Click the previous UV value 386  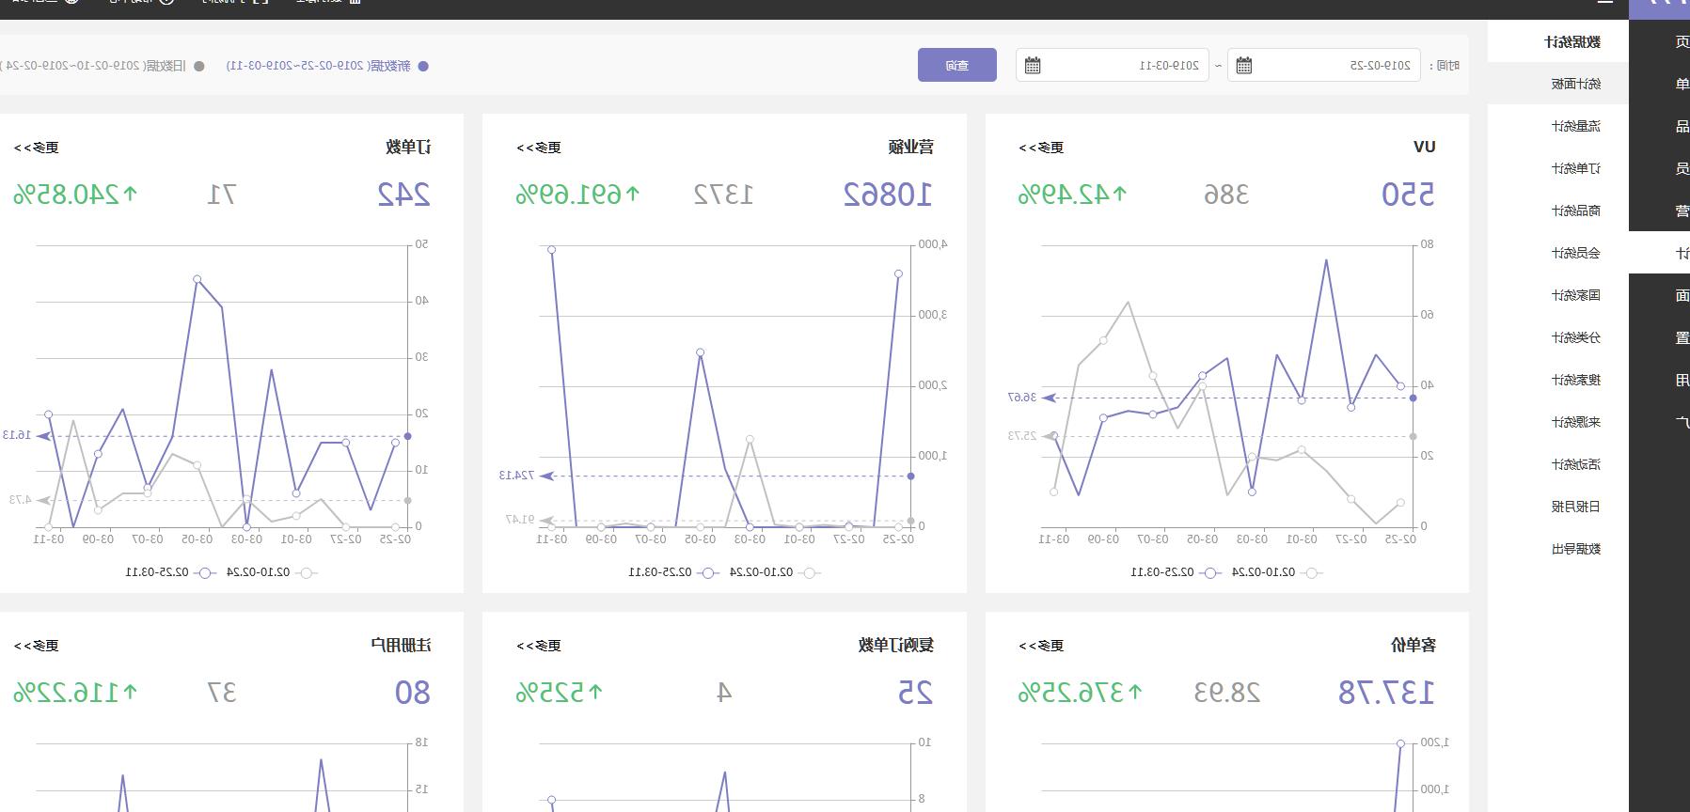point(1226,195)
